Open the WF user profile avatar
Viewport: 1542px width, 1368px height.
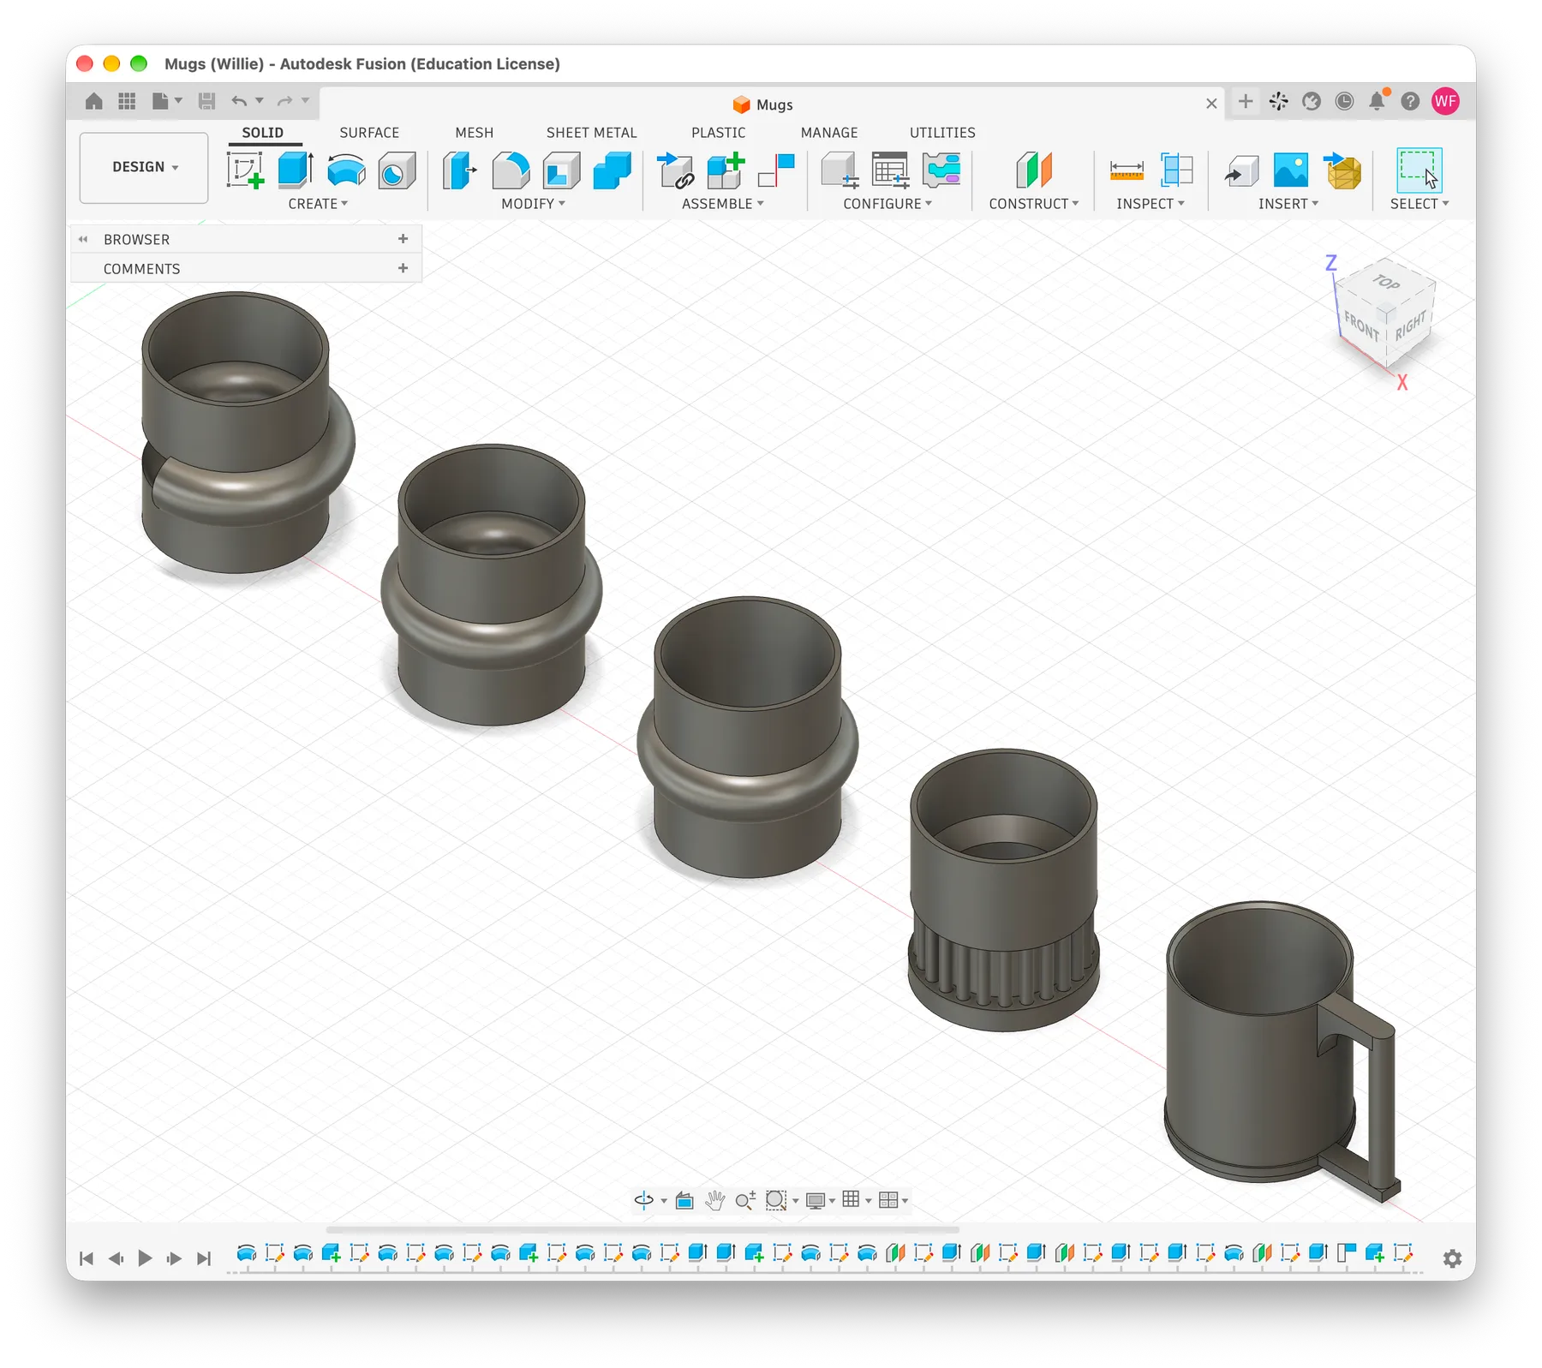coord(1445,101)
